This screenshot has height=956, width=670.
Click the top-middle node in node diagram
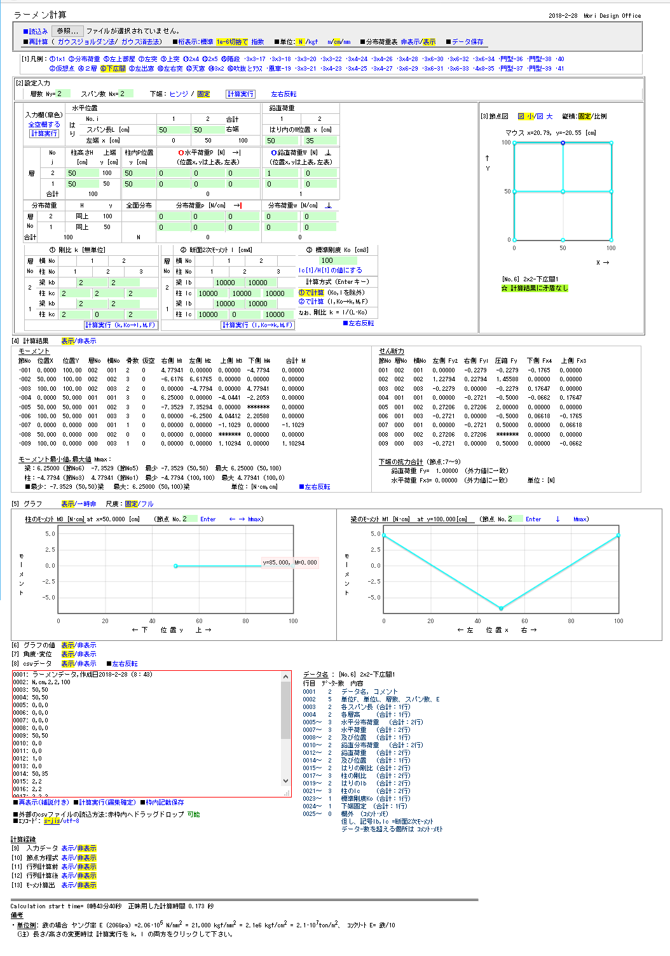(x=563, y=143)
